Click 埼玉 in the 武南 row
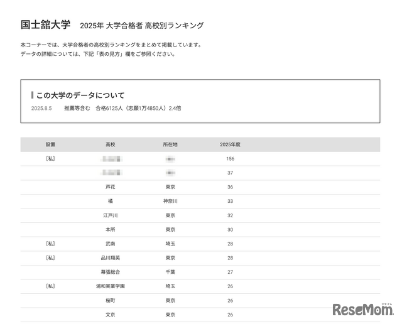This screenshot has width=402, height=324. pyautogui.click(x=170, y=244)
